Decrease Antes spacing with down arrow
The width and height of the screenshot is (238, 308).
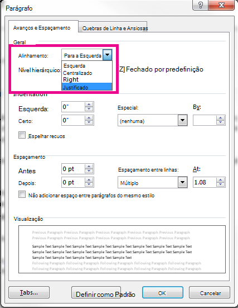click(x=89, y=171)
